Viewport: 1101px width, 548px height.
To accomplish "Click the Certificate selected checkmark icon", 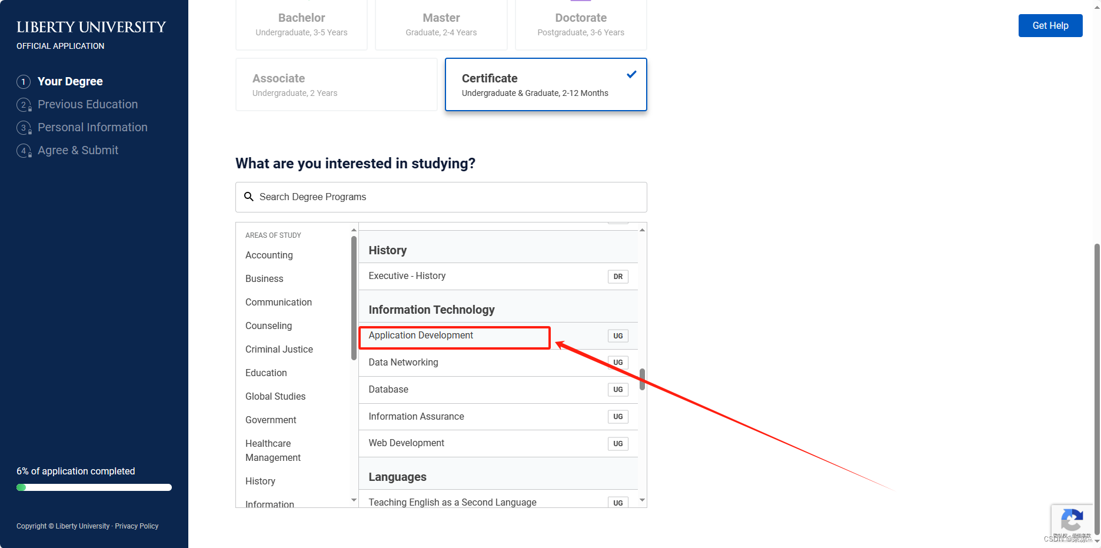I will pyautogui.click(x=631, y=74).
